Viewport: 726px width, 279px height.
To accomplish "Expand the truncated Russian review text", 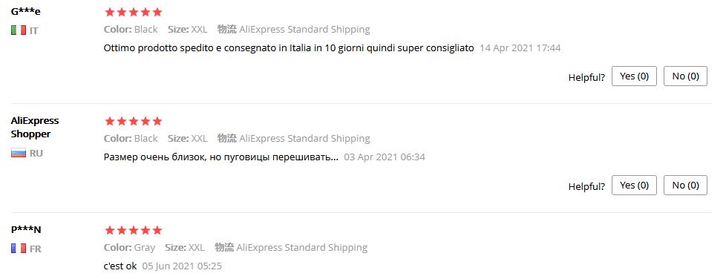I will click(x=221, y=157).
